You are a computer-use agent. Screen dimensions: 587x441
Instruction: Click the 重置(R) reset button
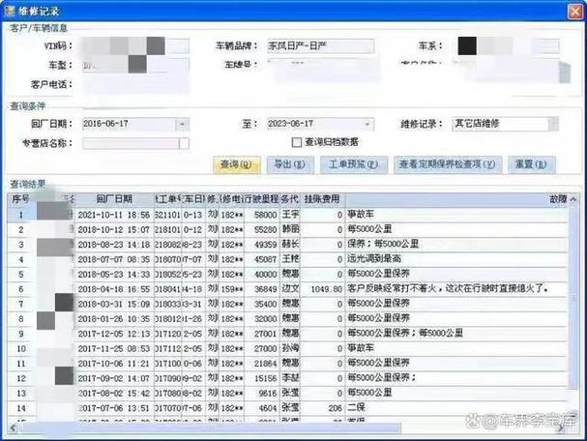tap(532, 164)
